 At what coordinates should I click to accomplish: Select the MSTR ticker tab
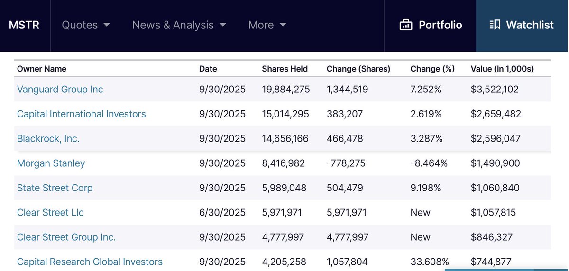(x=24, y=25)
